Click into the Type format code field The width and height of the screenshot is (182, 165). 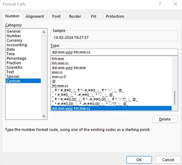[x=114, y=52]
